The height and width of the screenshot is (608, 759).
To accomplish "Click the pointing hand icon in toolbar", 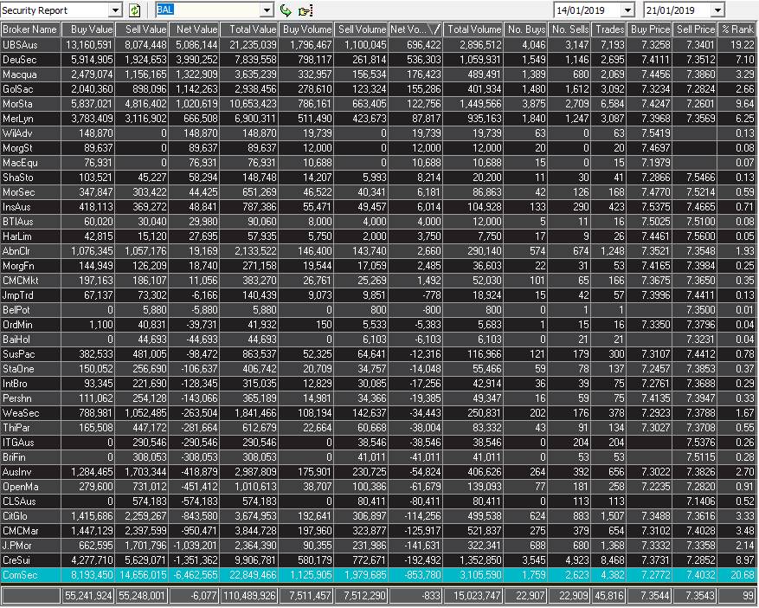I will pyautogui.click(x=306, y=10).
